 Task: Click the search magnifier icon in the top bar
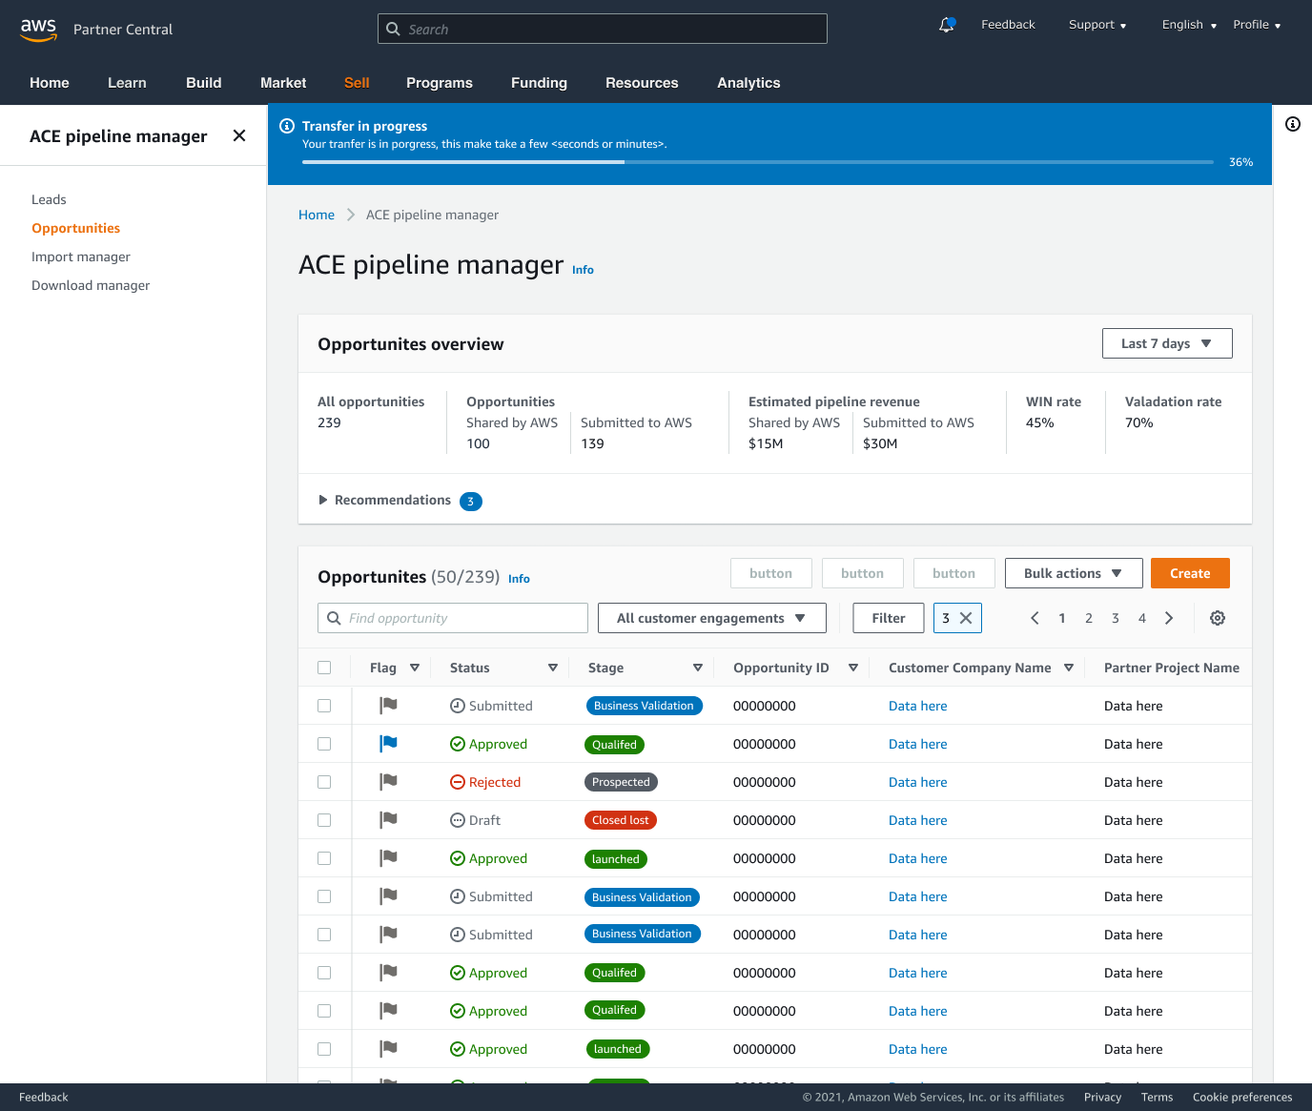click(x=393, y=30)
